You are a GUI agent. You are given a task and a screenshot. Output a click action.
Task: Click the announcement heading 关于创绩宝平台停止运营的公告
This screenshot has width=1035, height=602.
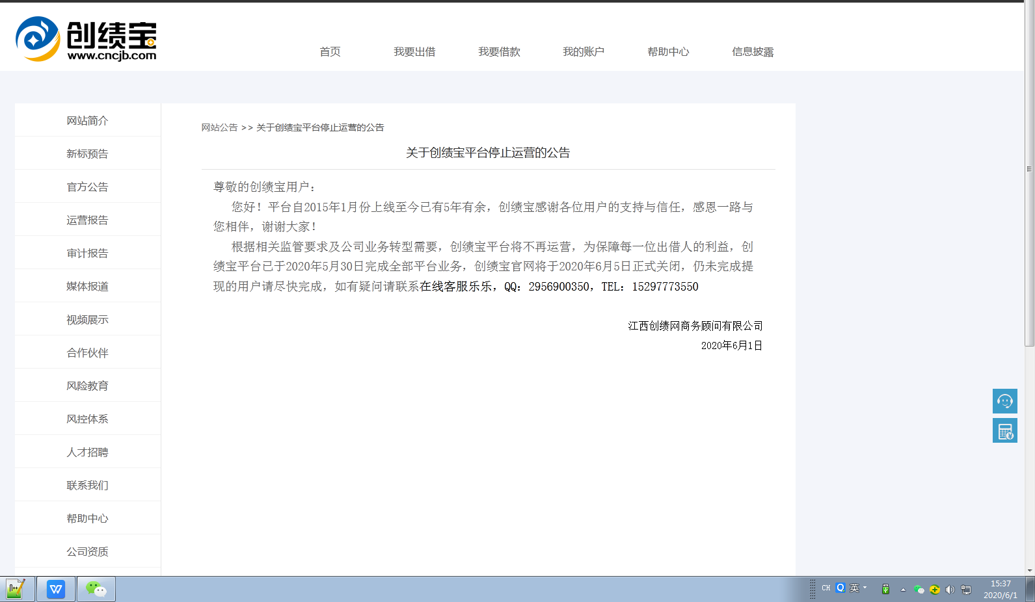(488, 153)
